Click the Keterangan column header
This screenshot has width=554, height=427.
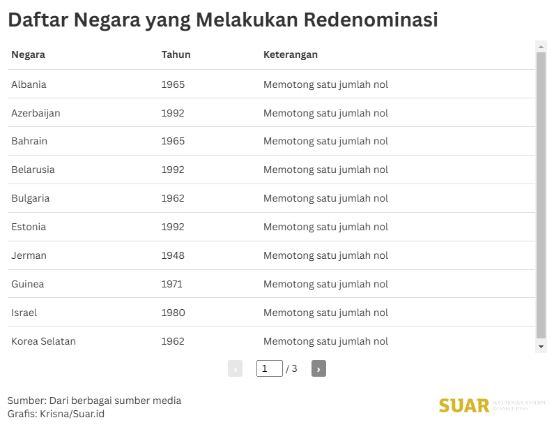291,54
